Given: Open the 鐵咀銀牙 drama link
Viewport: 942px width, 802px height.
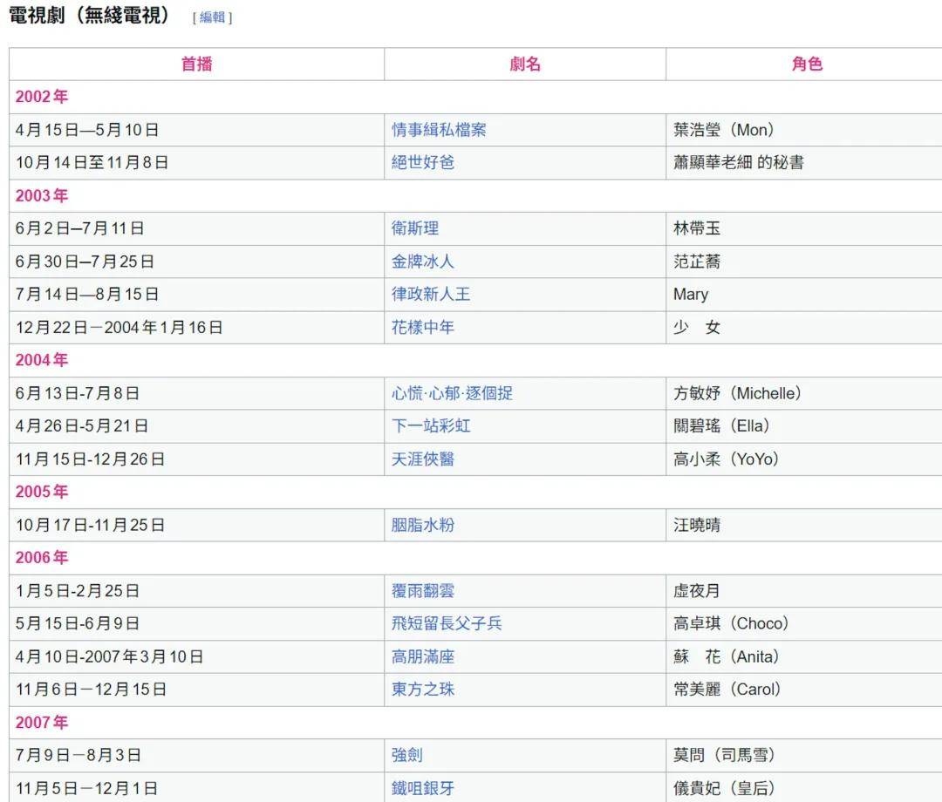Looking at the screenshot, I should [x=423, y=788].
